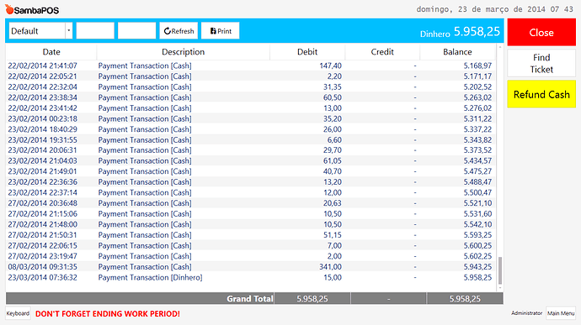Click the Administrator user label
The width and height of the screenshot is (581, 325).
526,313
